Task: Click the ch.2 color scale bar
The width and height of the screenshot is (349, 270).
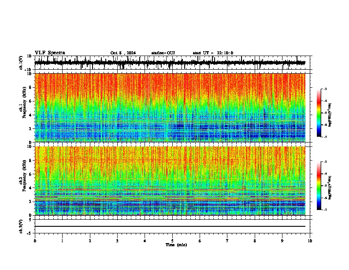Action: [x=319, y=186]
